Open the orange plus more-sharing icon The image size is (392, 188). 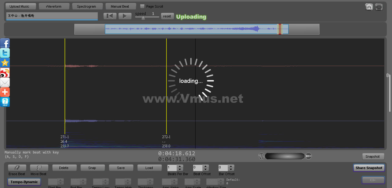[x=5, y=92]
